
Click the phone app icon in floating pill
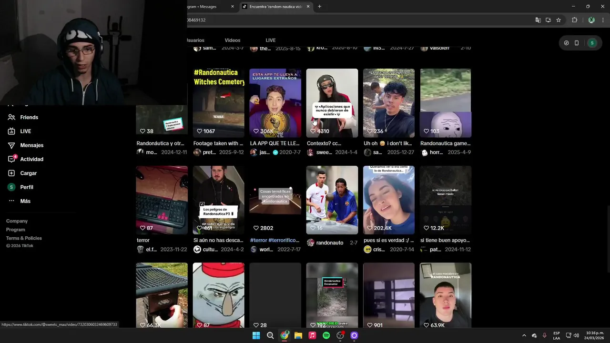click(x=577, y=43)
